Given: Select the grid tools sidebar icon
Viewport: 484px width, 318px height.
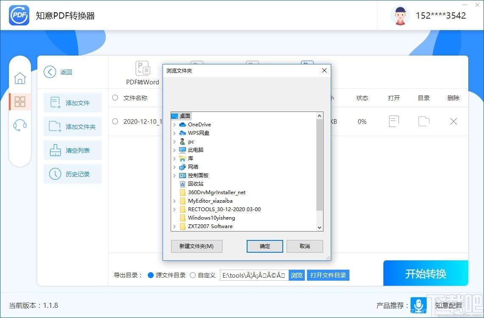Looking at the screenshot, I should pyautogui.click(x=20, y=102).
